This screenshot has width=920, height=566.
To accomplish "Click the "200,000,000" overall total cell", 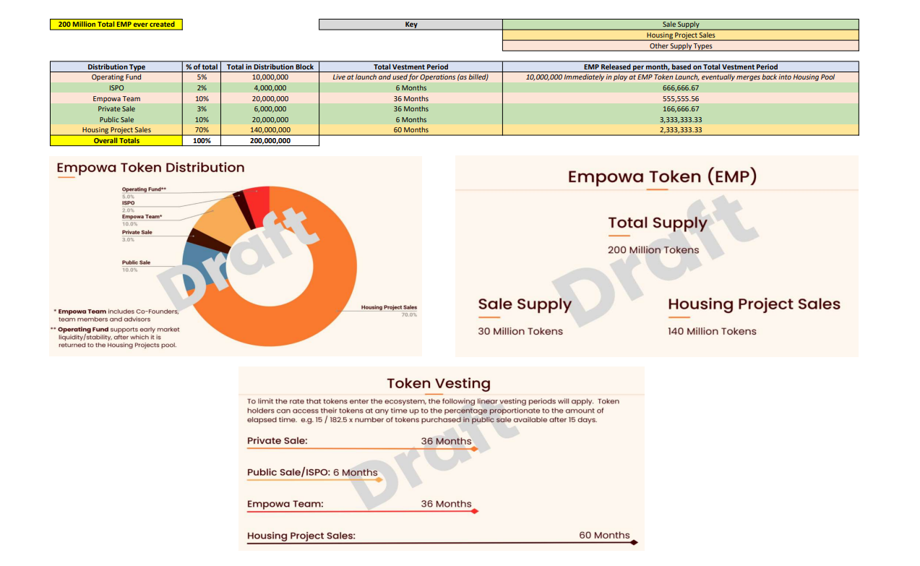I will pos(270,141).
